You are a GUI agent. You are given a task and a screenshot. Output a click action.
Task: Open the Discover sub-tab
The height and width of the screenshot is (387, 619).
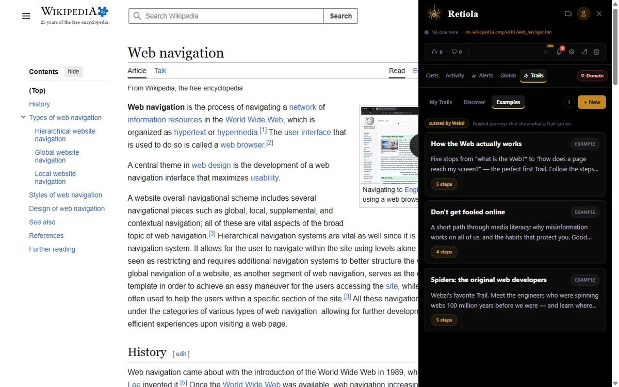pos(474,102)
